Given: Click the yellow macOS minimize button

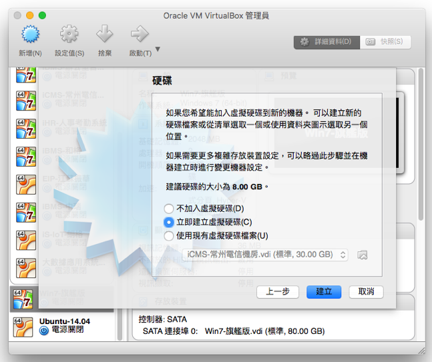Looking at the screenshot, I should coord(30,15).
